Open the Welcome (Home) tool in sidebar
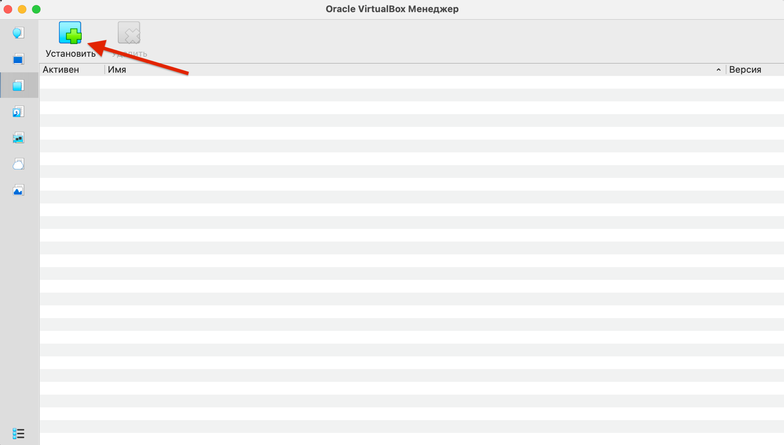 click(18, 33)
